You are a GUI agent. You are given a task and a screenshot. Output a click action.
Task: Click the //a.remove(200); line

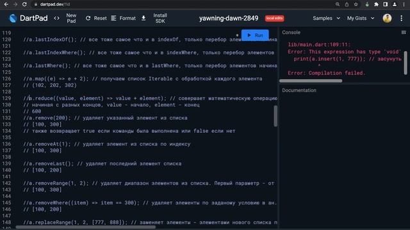point(105,118)
